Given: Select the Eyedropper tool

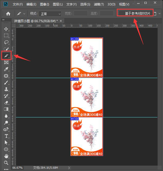Looking at the screenshot, I should 6,69.
